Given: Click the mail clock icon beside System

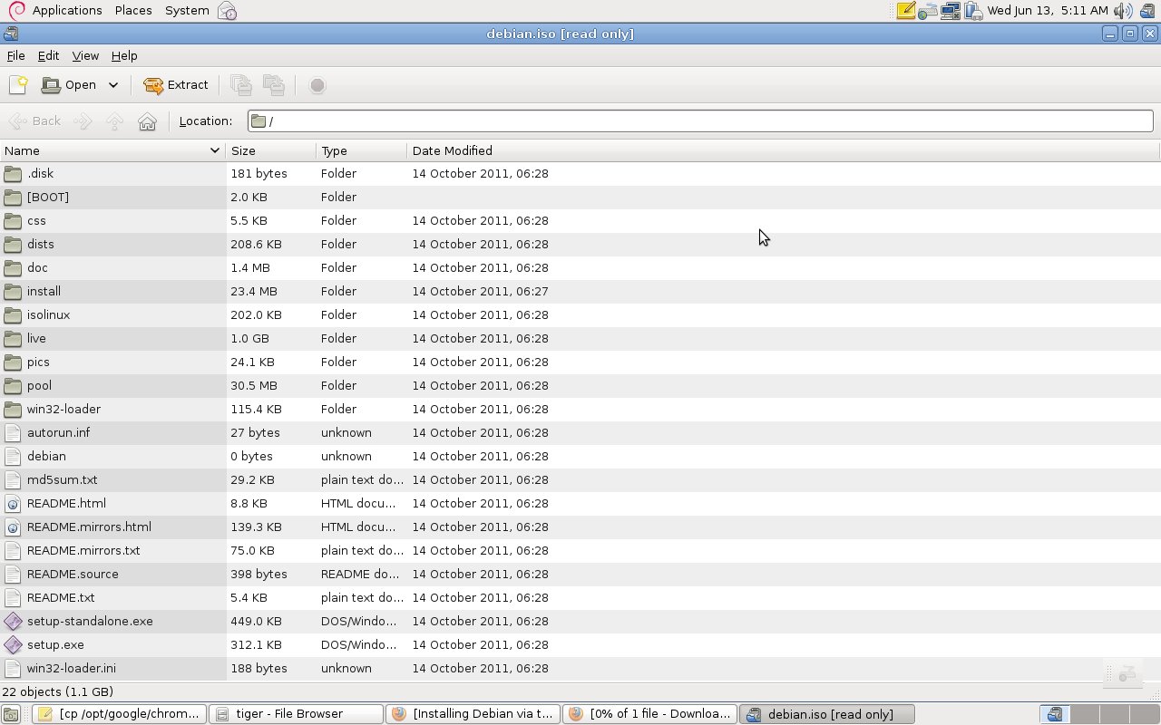Looking at the screenshot, I should 227,11.
